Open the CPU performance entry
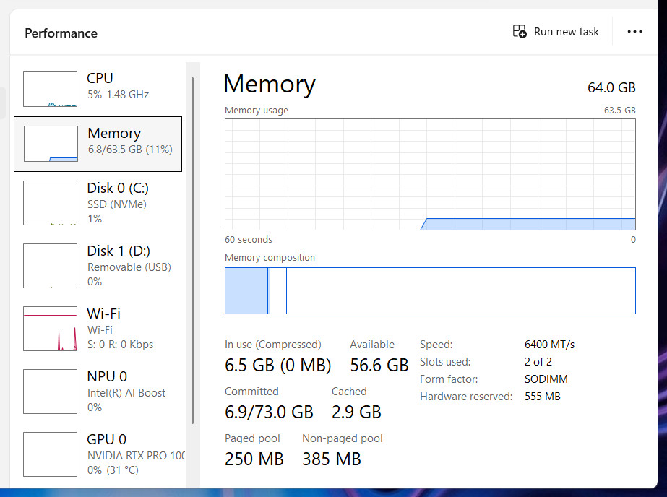667x497 pixels. [98, 89]
